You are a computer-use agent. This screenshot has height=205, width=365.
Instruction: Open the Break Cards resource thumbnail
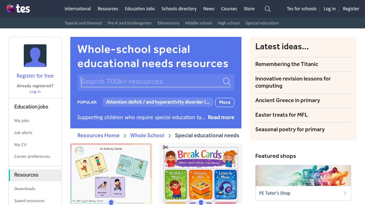pos(201,174)
